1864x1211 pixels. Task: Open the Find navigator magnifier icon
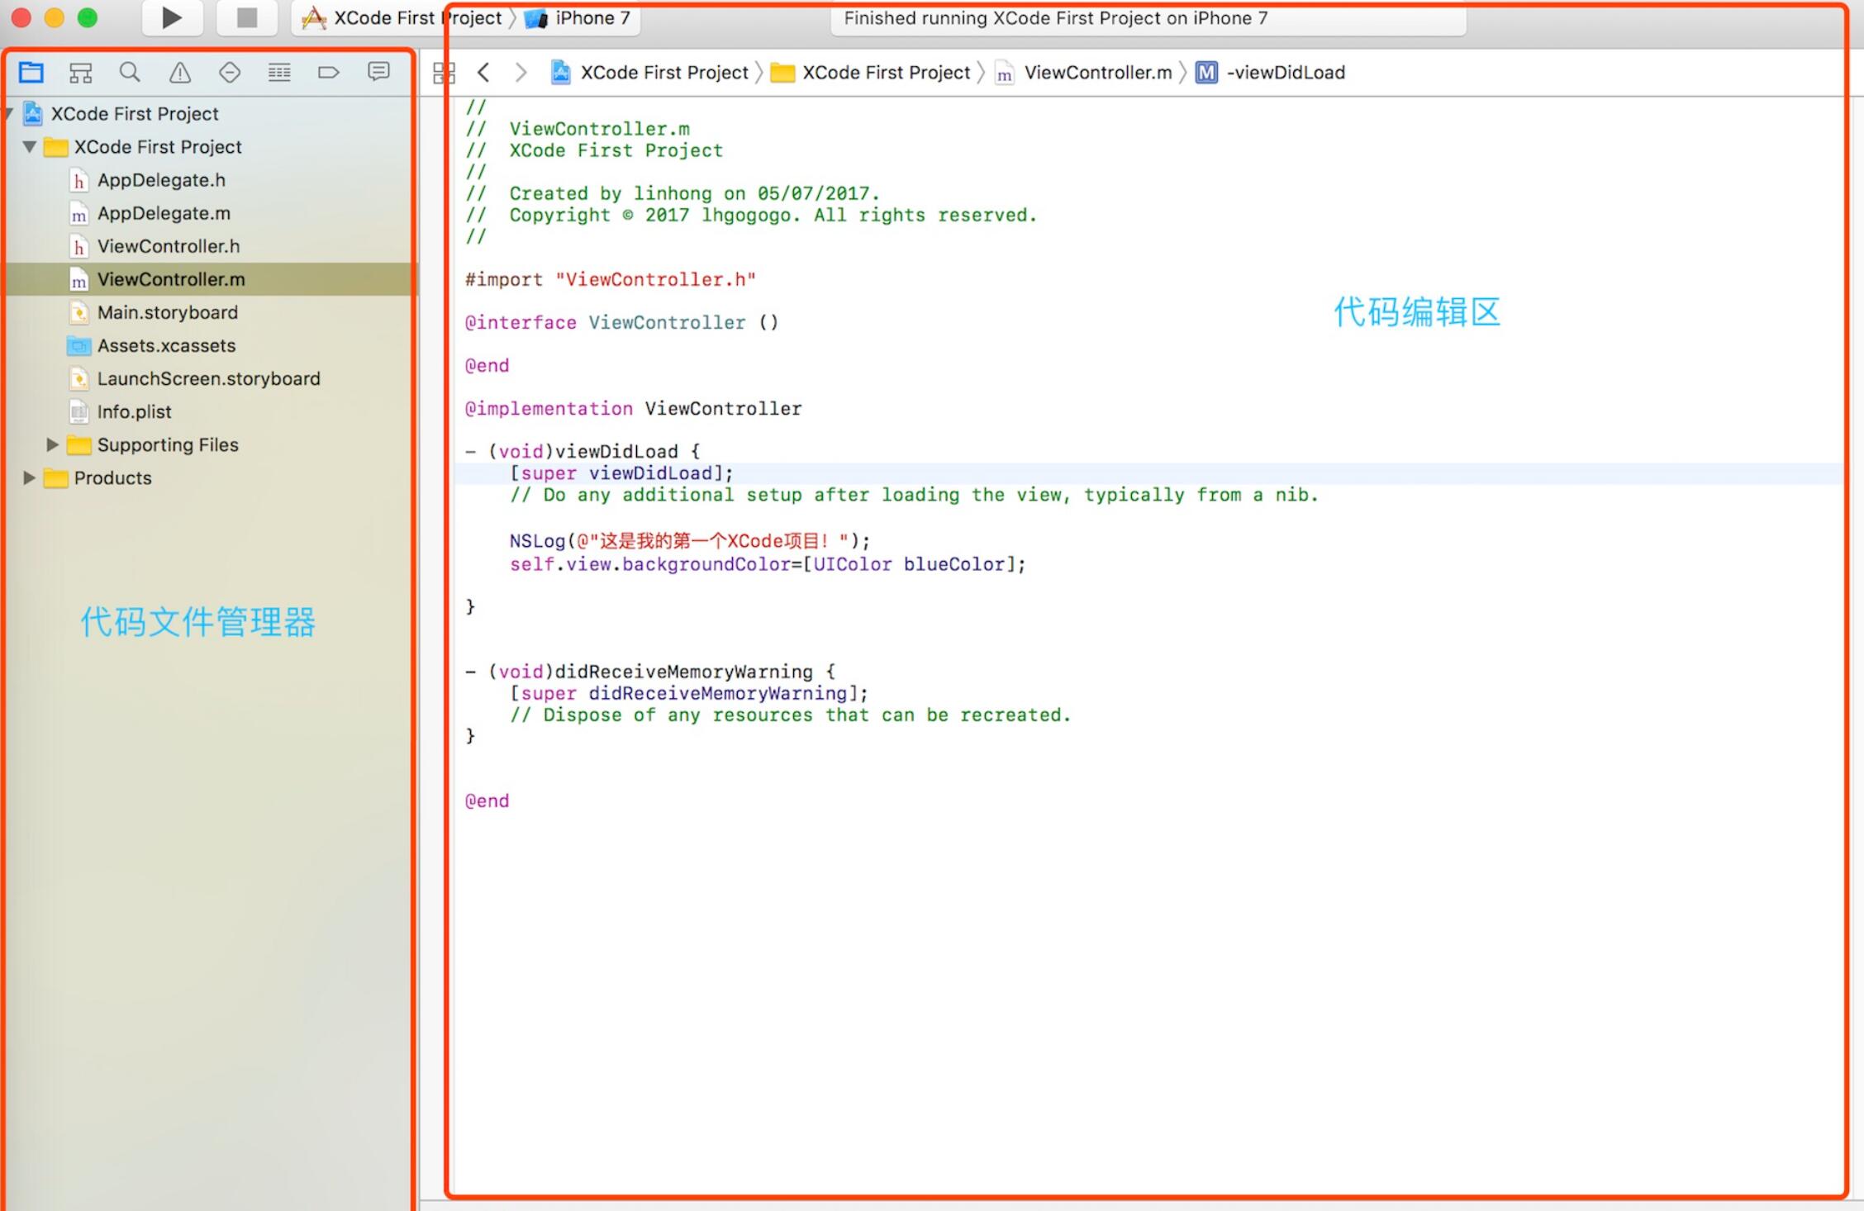[x=130, y=72]
